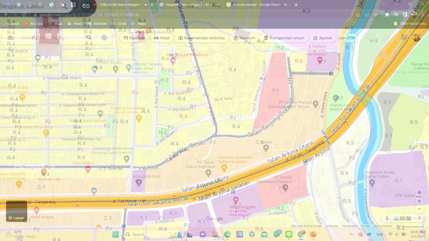Mute the Ini Sih Horror Banget tab audio
Screen dimensions: 429x241
(146, 4)
